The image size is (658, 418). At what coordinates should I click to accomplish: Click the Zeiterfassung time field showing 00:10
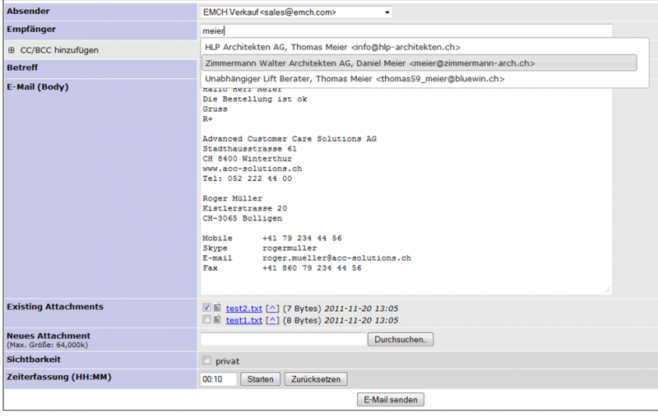coord(218,379)
